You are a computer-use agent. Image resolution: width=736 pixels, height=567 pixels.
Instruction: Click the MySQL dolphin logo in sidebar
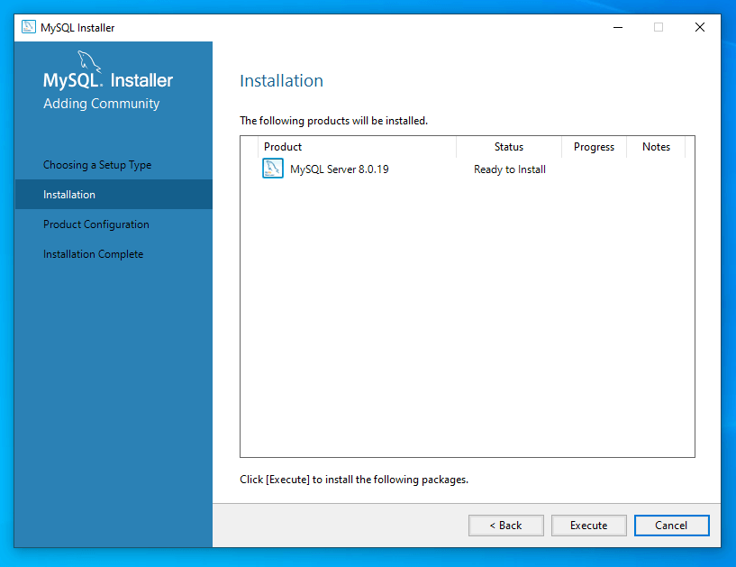pos(88,61)
